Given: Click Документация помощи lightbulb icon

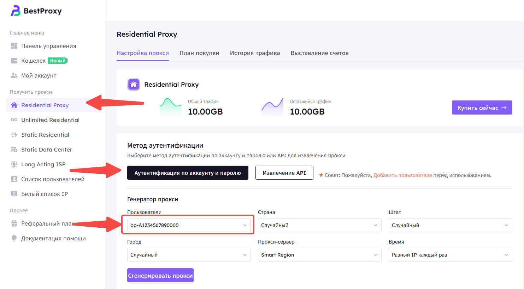Looking at the screenshot, I should click(x=14, y=238).
